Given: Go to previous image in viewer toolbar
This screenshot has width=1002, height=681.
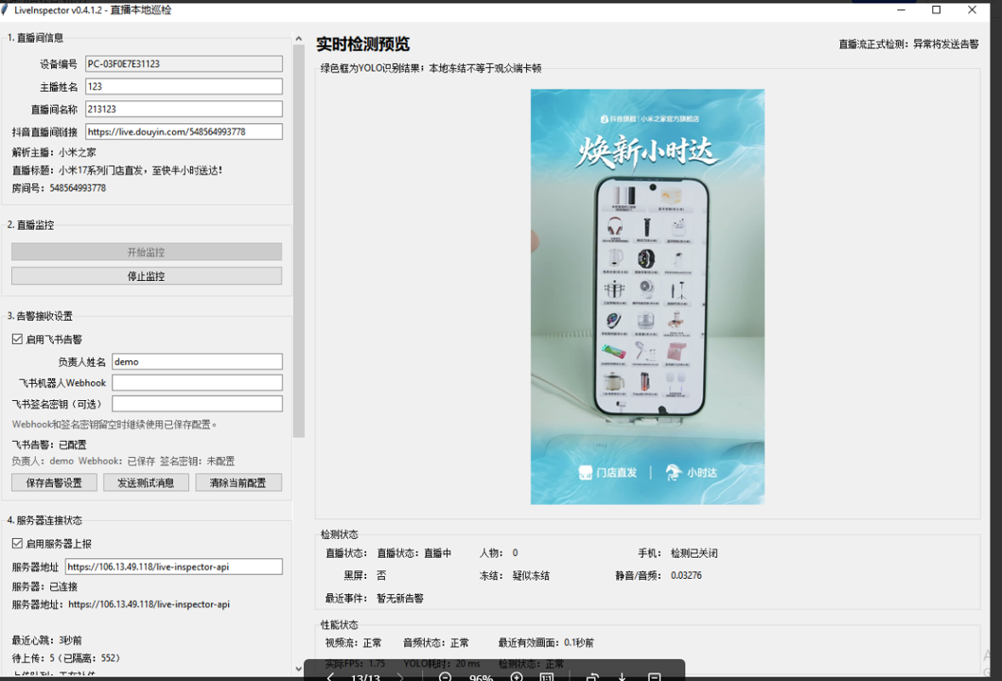Looking at the screenshot, I should point(330,676).
